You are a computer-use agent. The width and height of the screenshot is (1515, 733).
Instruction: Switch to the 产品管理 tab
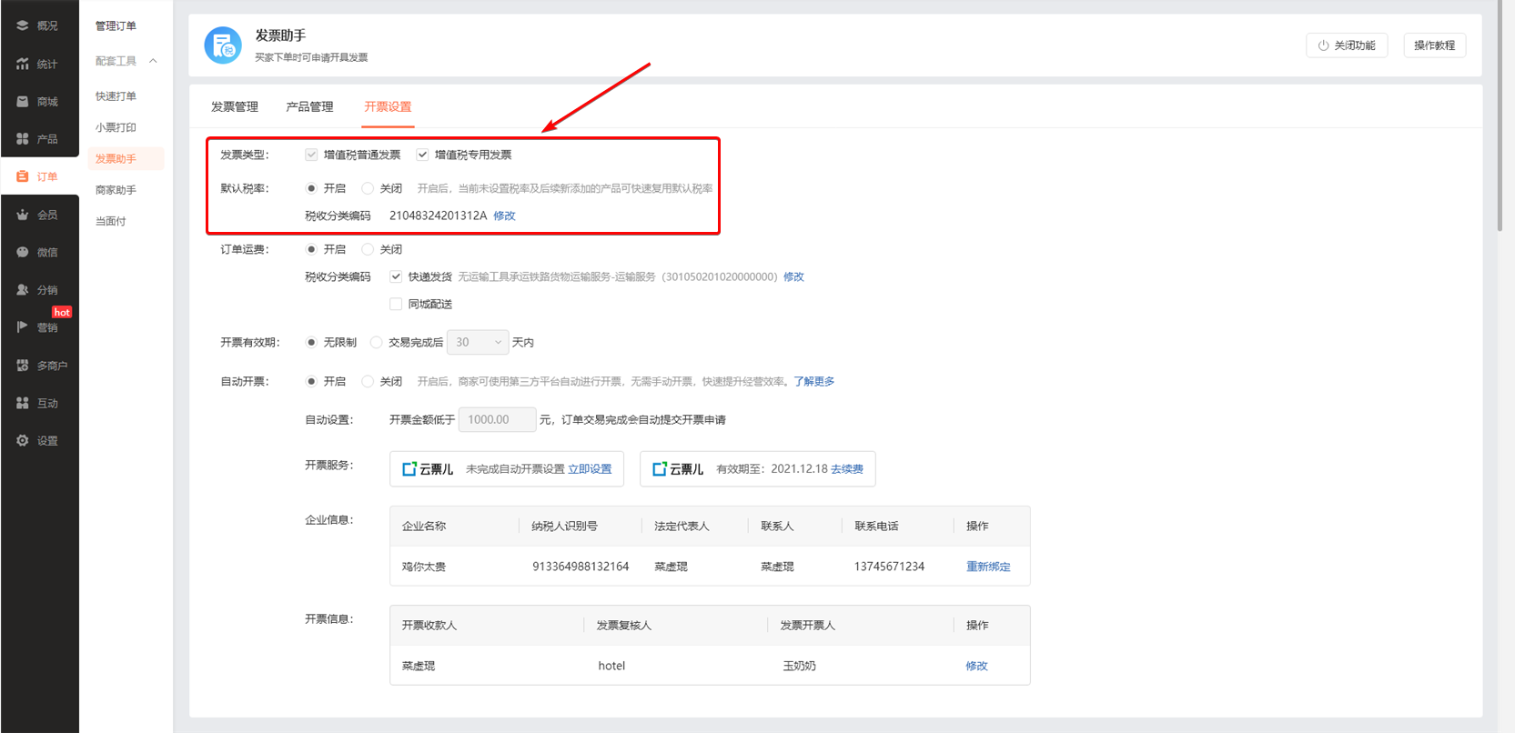(309, 106)
